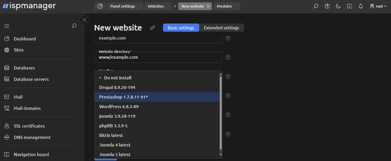Click the SSL certificates lock icon
Image resolution: width=391 pixels, height=161 pixels.
7,126
